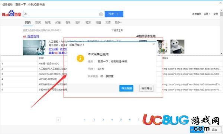This screenshot has width=223, height=134.
Task: Open the graduate robot thumbnail
Action: 162,47
